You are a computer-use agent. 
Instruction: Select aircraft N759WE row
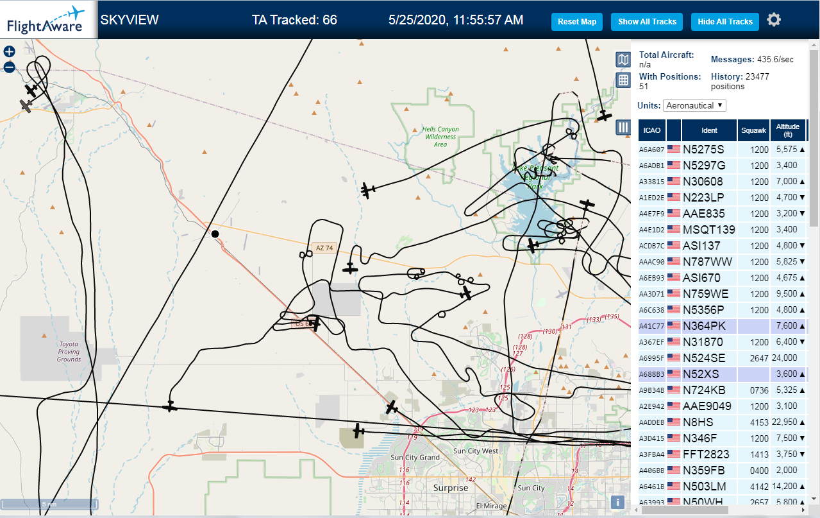coord(723,294)
